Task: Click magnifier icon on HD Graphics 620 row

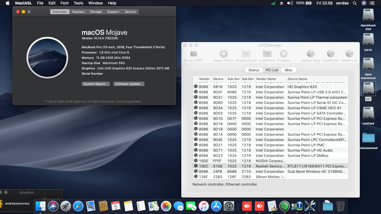Action: point(196,87)
